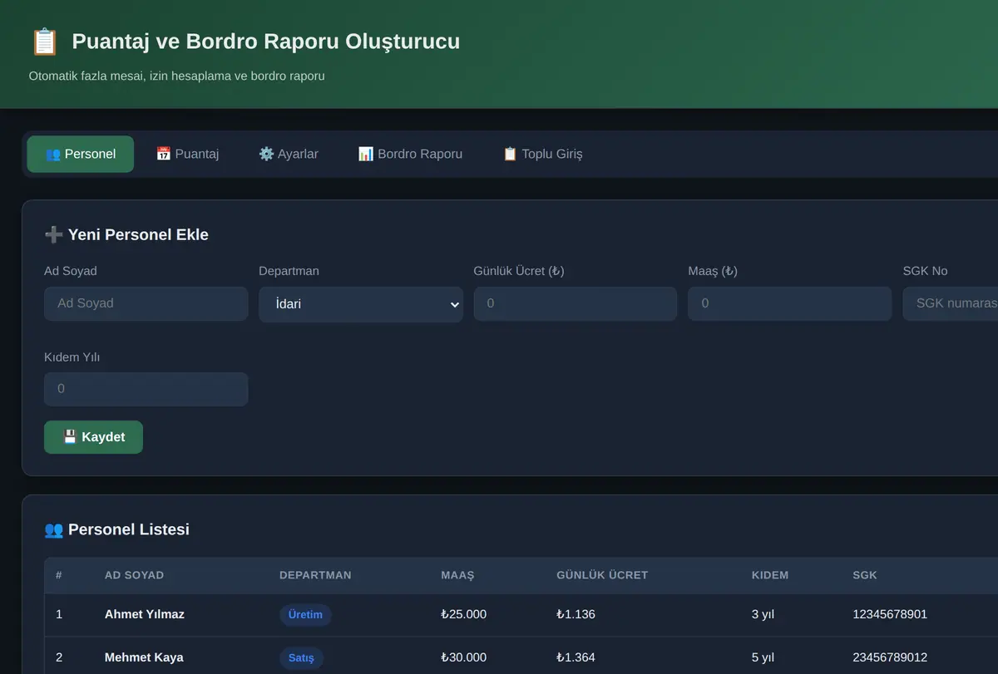Open the Personel tab
Image resolution: width=998 pixels, height=674 pixels.
pos(81,154)
